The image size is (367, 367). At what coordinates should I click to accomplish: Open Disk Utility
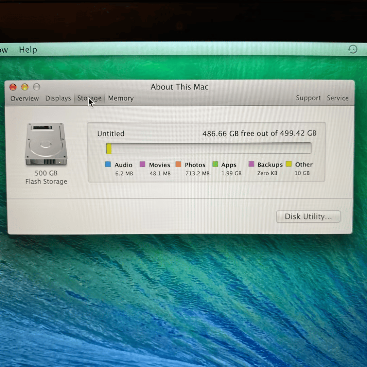click(308, 216)
